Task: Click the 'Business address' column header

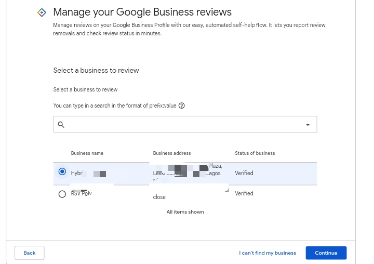Action: click(172, 153)
